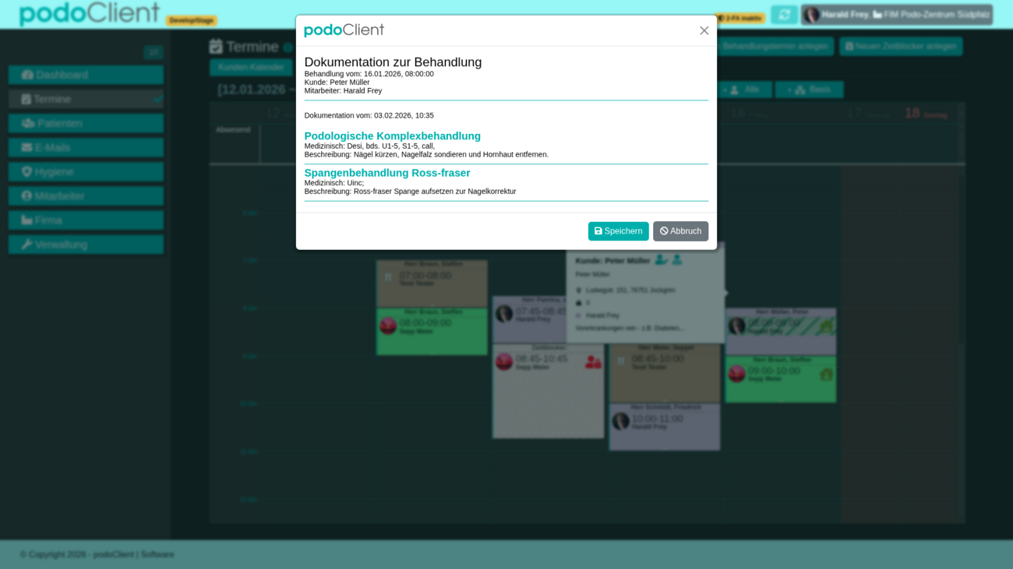Expand the Basis location filter dropdown
Viewport: 1013px width, 569px height.
[809, 90]
